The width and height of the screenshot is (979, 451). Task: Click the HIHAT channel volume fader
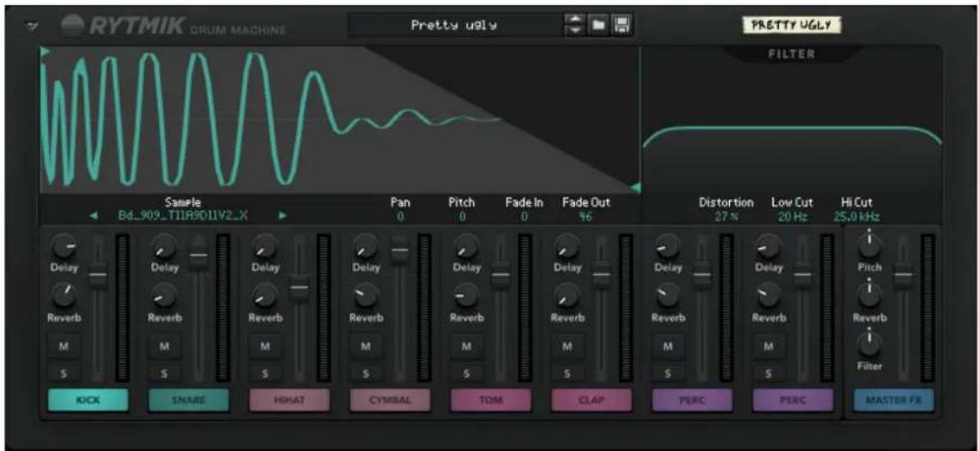[x=299, y=287]
